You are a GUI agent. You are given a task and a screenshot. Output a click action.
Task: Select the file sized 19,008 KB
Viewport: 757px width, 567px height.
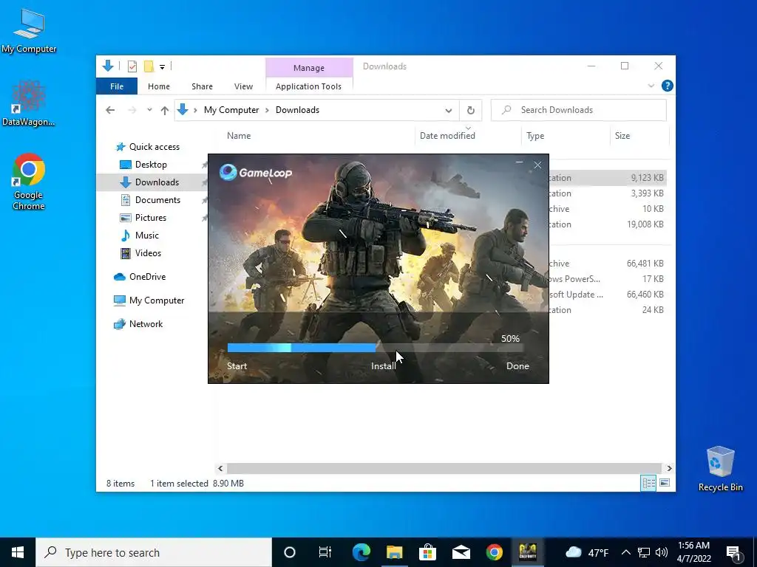click(x=608, y=224)
